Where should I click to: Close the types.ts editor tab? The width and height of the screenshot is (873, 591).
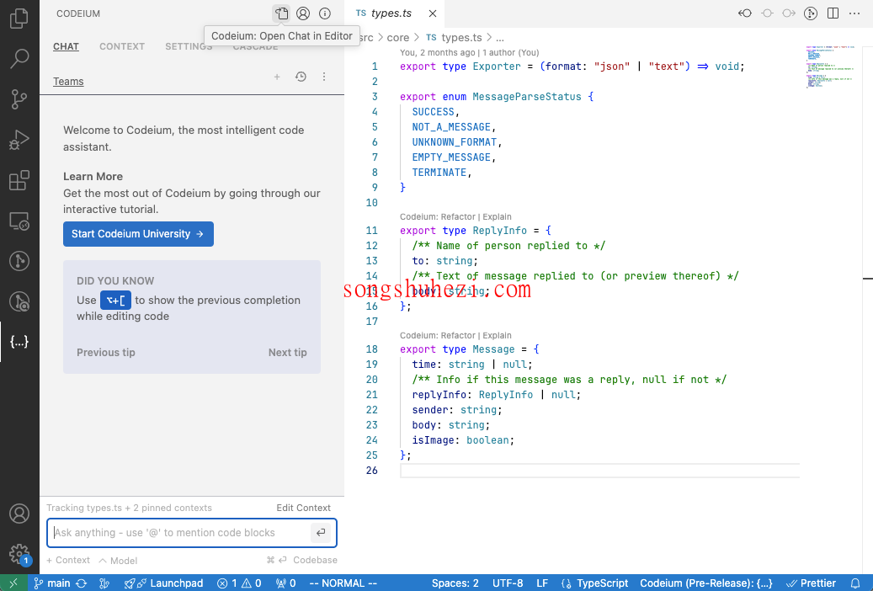pyautogui.click(x=433, y=13)
